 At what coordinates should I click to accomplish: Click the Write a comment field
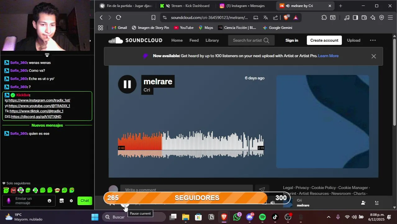click(186, 190)
